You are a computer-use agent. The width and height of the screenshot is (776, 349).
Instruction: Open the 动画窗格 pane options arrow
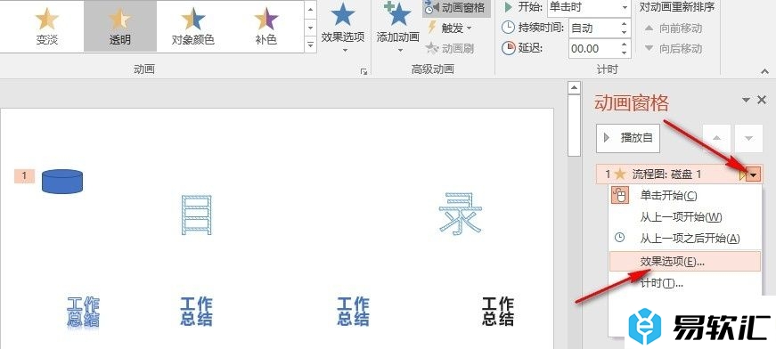747,101
